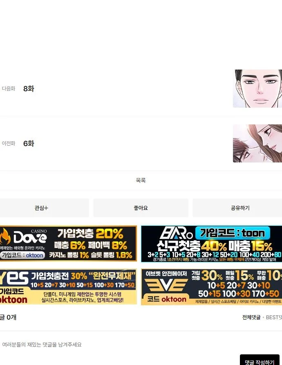The height and width of the screenshot is (365, 282).
Task: Open the 목록 episode list
Action: click(141, 180)
